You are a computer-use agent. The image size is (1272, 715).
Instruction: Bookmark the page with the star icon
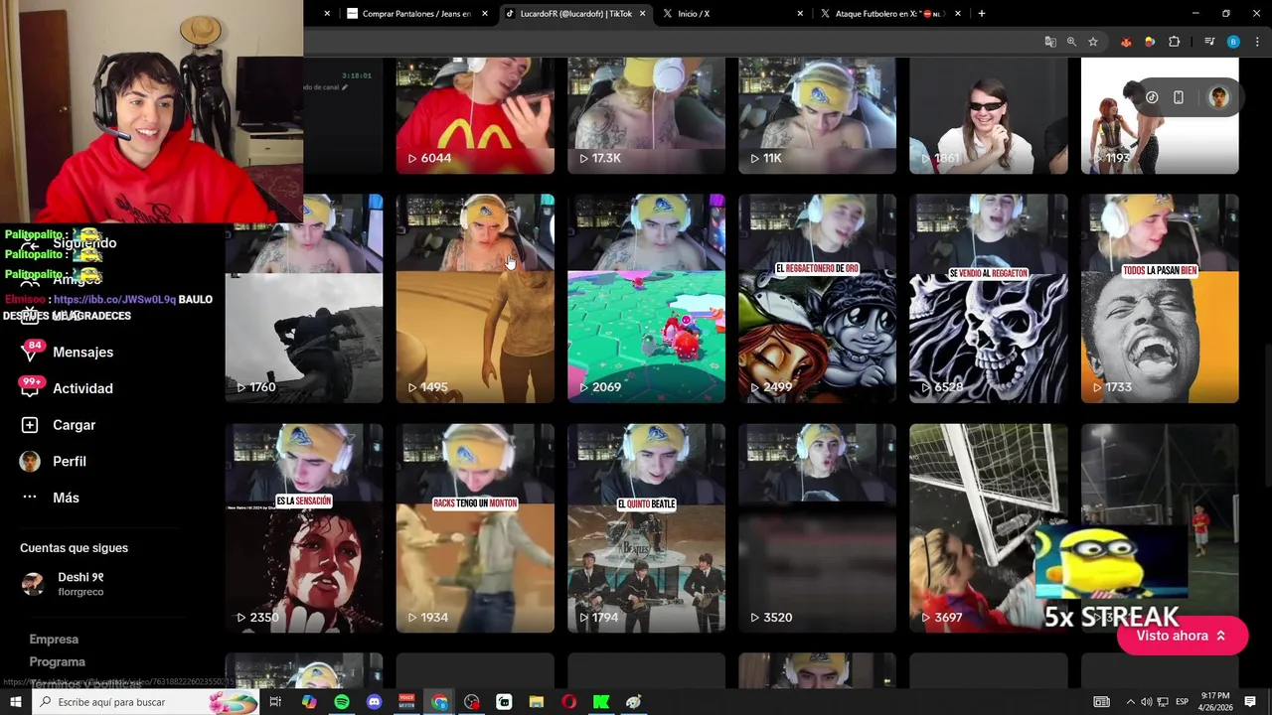click(x=1093, y=42)
